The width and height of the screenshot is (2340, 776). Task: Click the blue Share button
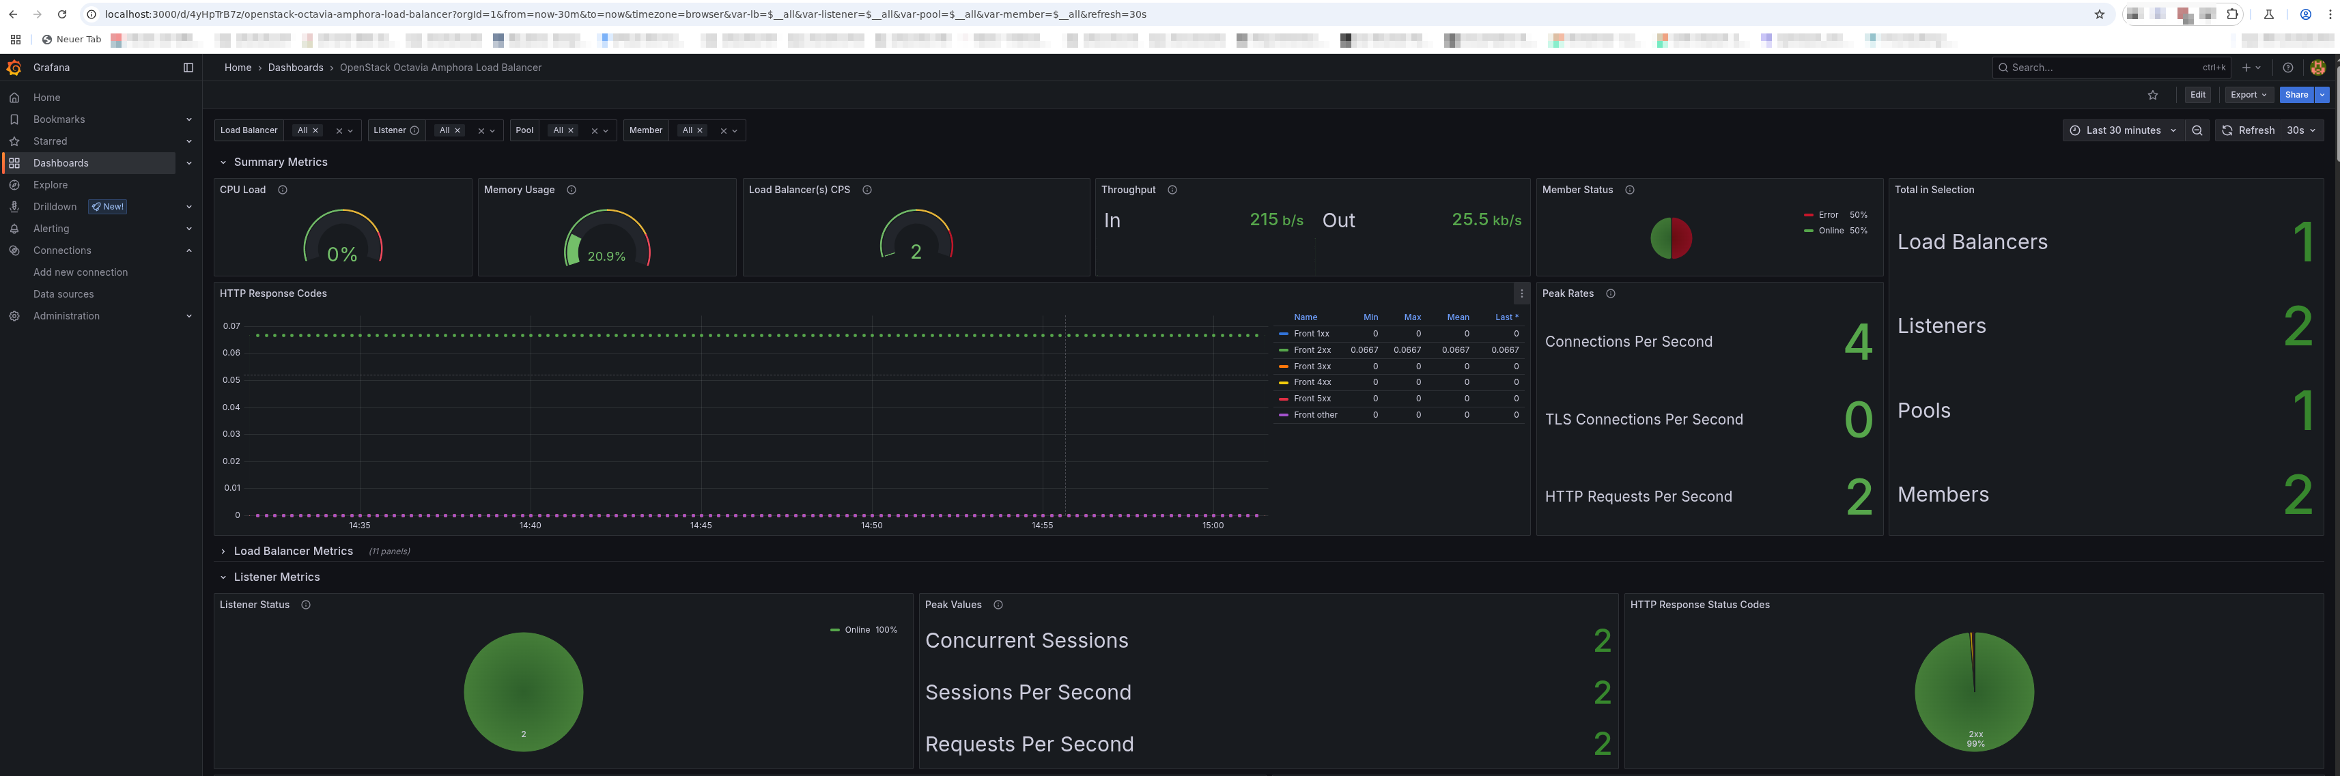tap(2296, 96)
